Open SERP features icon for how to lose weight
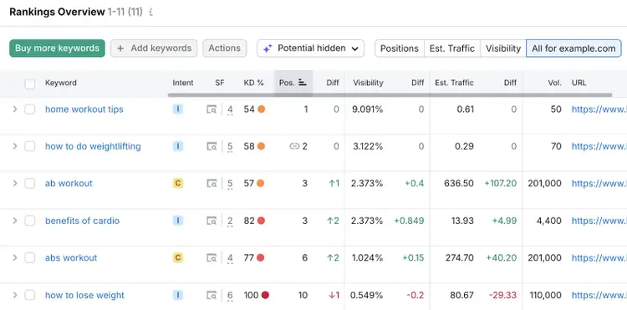This screenshot has width=627, height=310. (212, 296)
